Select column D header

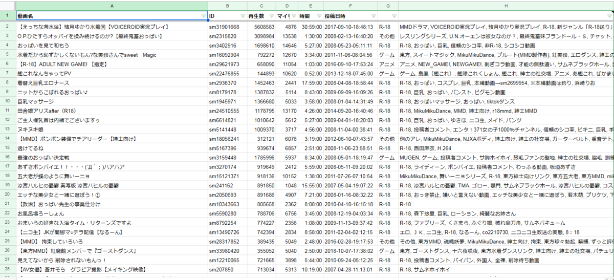coord(288,5)
